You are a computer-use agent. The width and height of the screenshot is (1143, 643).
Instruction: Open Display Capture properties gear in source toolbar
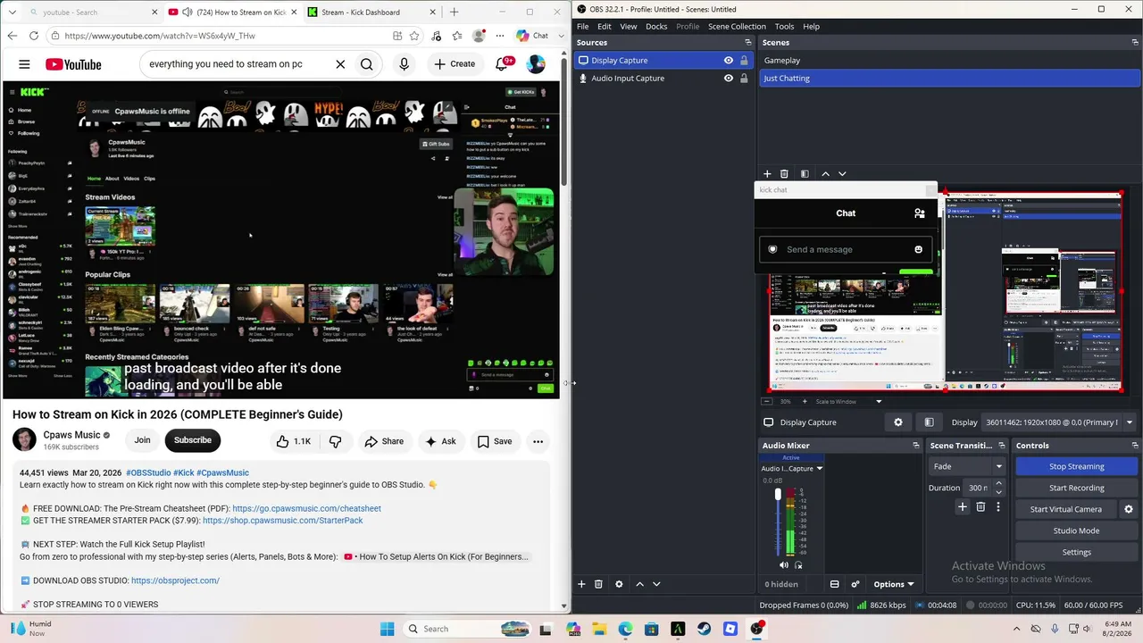pos(898,422)
